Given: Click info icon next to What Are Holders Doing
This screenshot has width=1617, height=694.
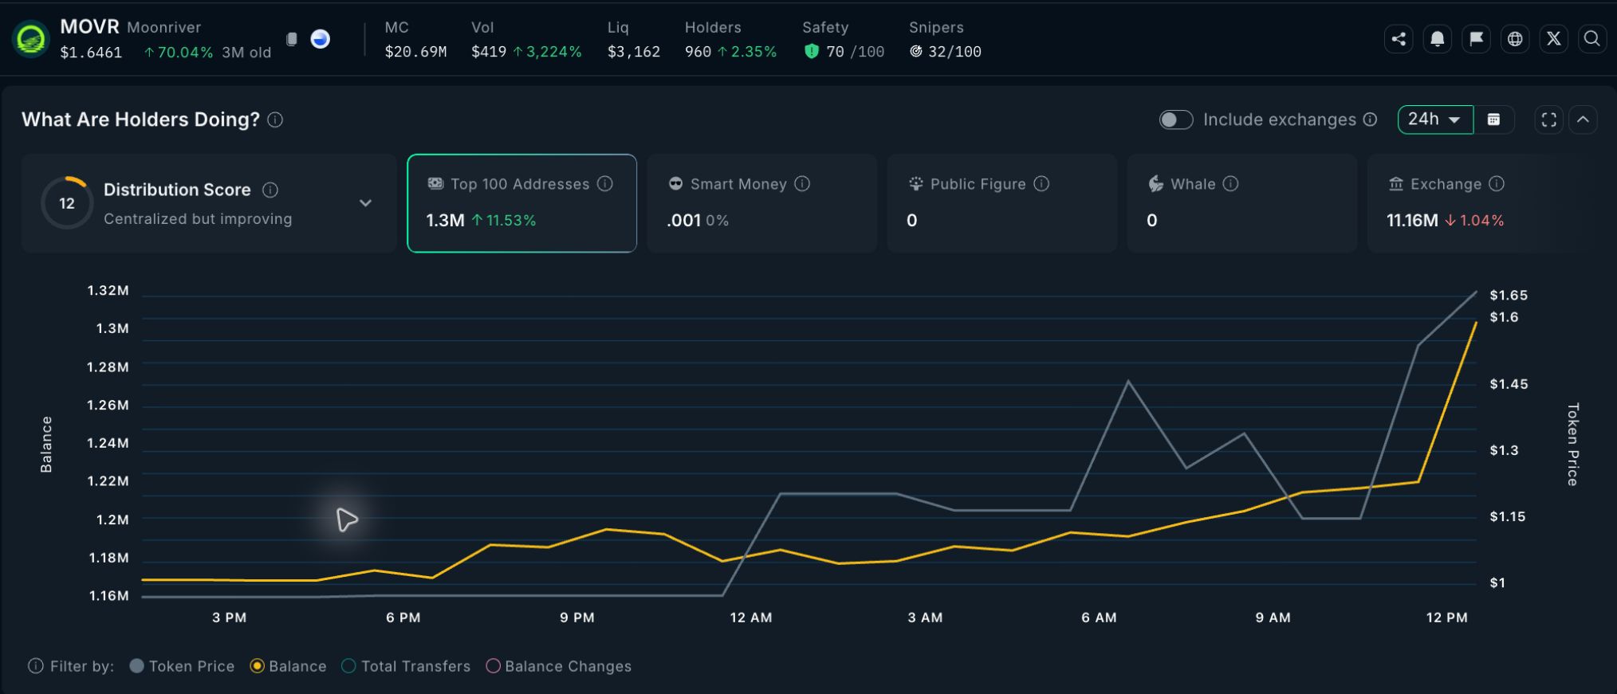Looking at the screenshot, I should 275,120.
